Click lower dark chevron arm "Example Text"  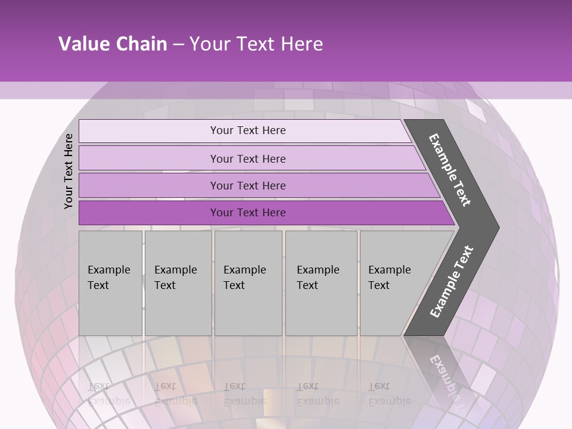coord(452,281)
